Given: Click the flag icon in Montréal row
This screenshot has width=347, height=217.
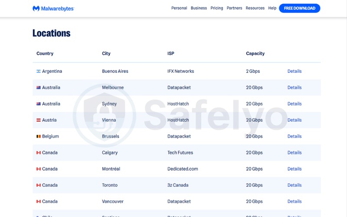Looking at the screenshot, I should point(39,169).
